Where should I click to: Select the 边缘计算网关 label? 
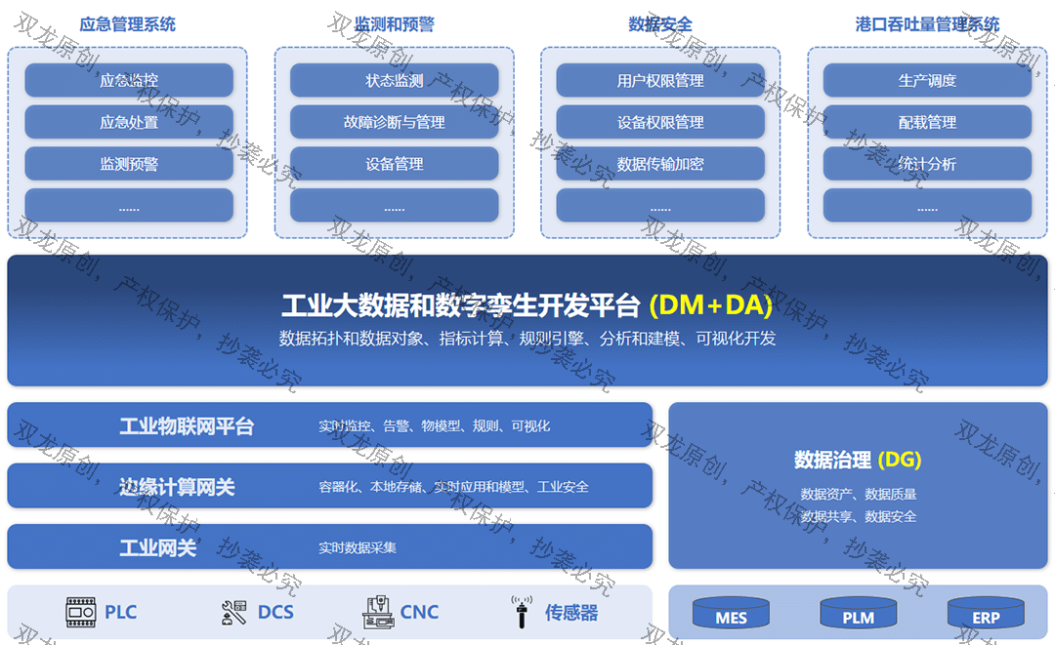[177, 487]
